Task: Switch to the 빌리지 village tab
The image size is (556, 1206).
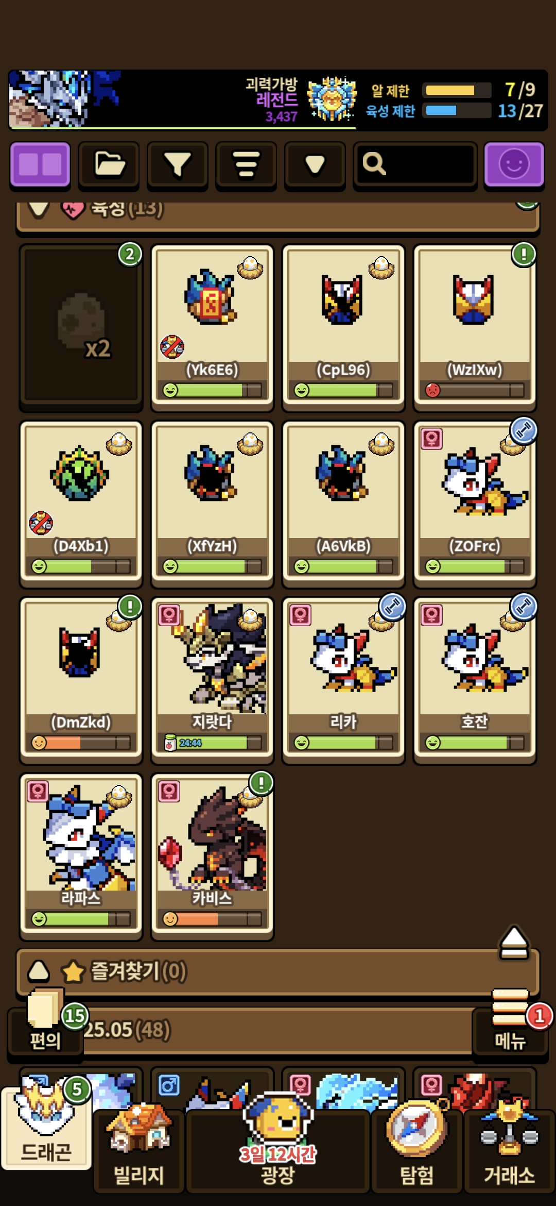Action: coord(138,1150)
